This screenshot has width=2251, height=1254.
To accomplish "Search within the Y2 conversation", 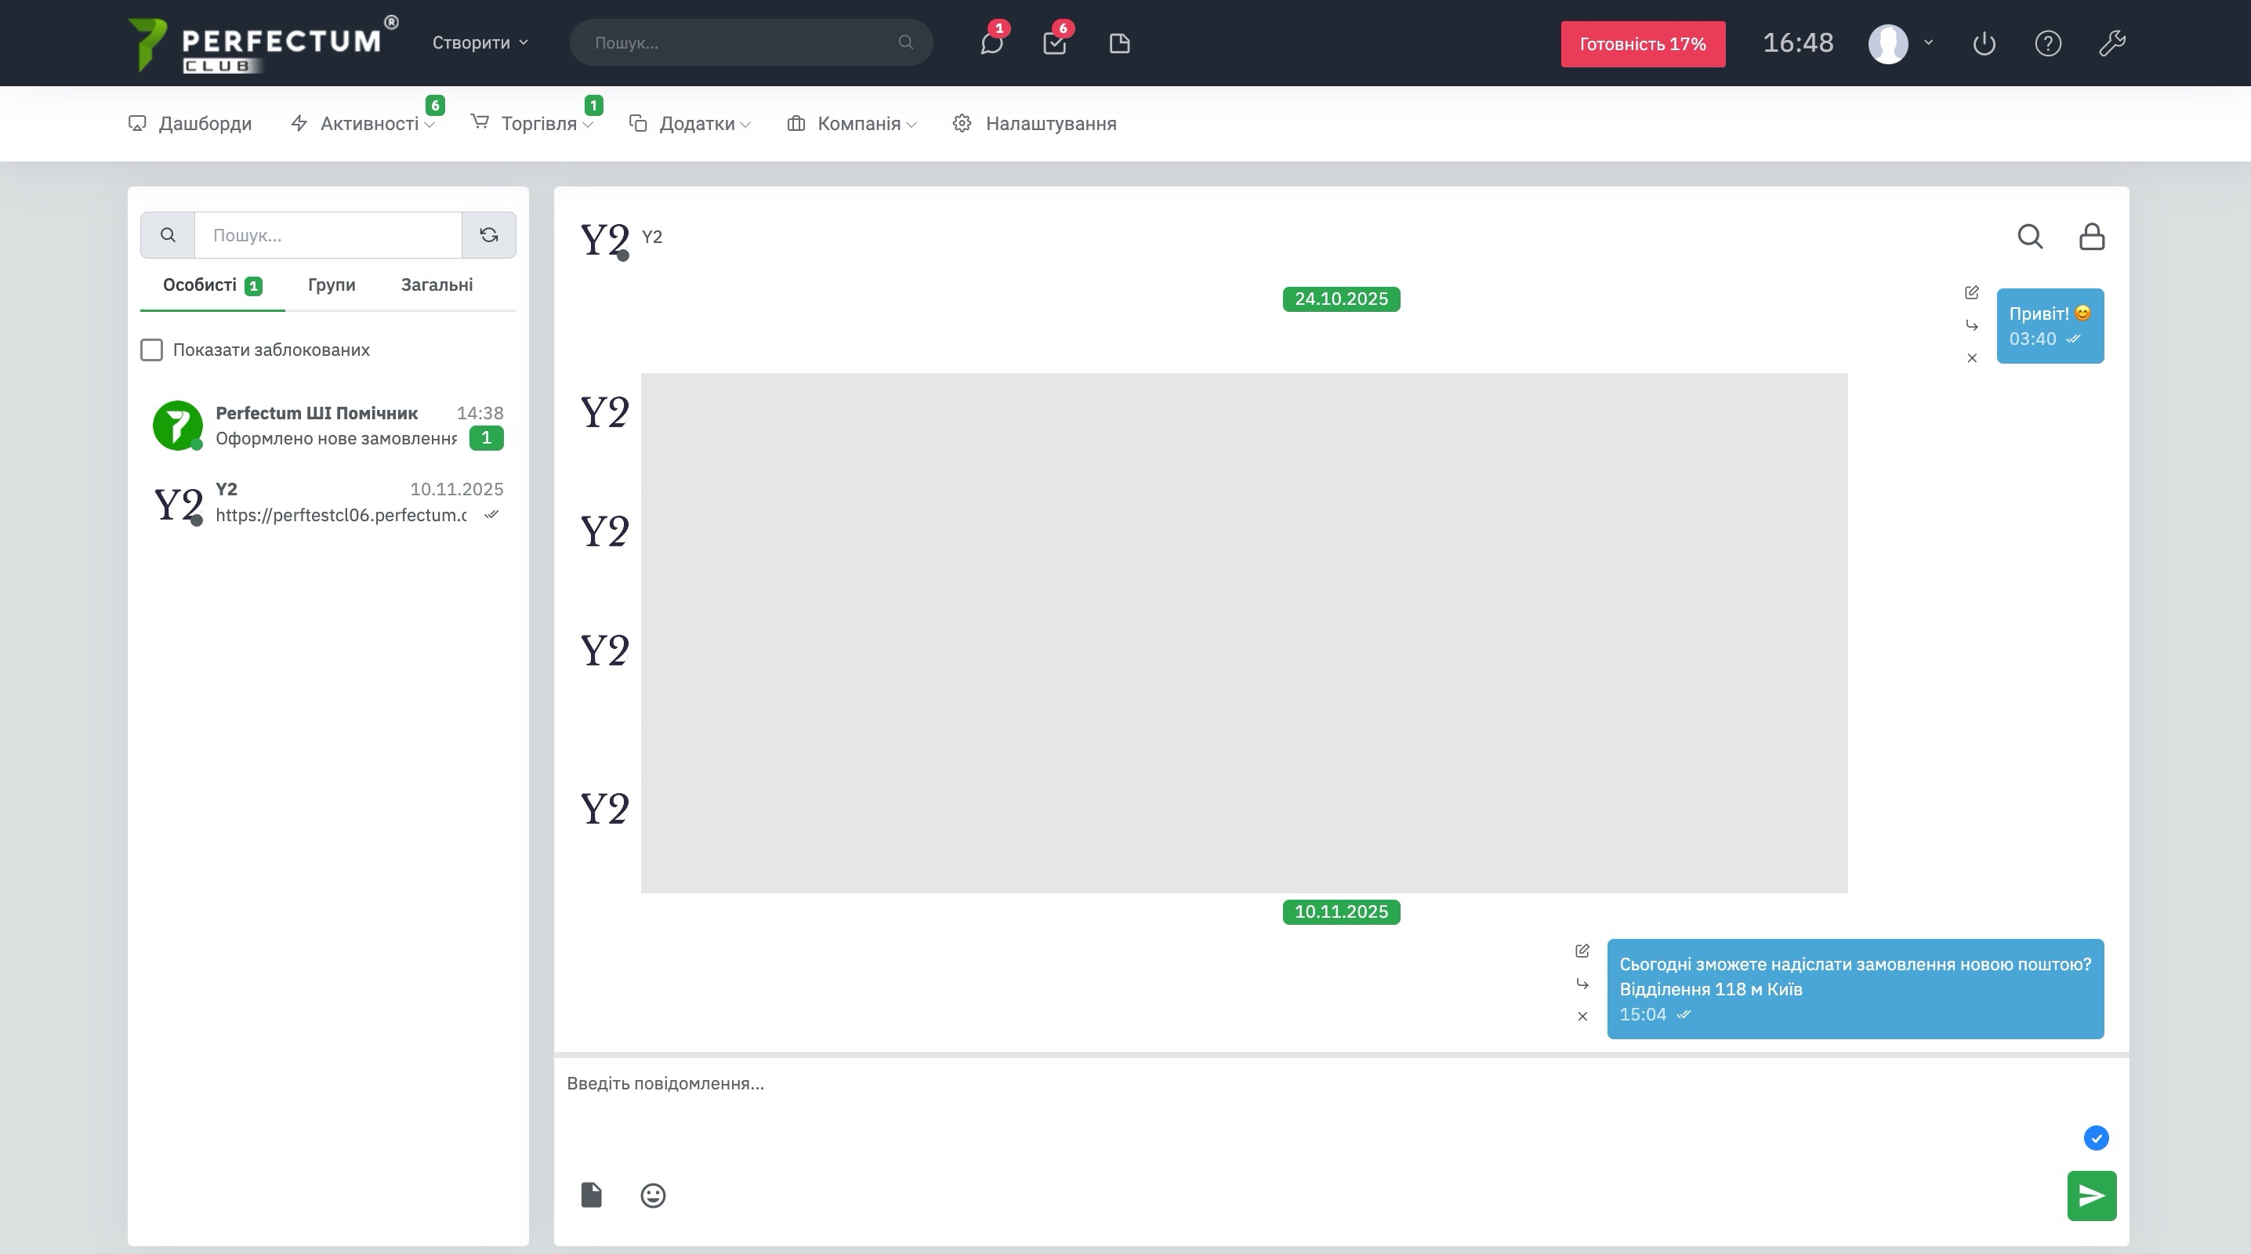I will 2029,236.
